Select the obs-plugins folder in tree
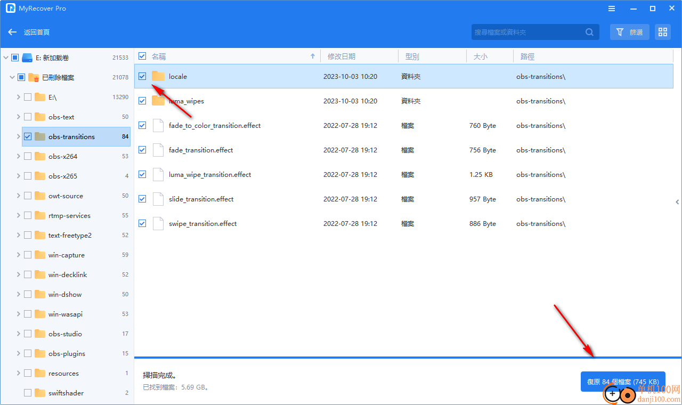Image resolution: width=682 pixels, height=405 pixels. pyautogui.click(x=76, y=353)
